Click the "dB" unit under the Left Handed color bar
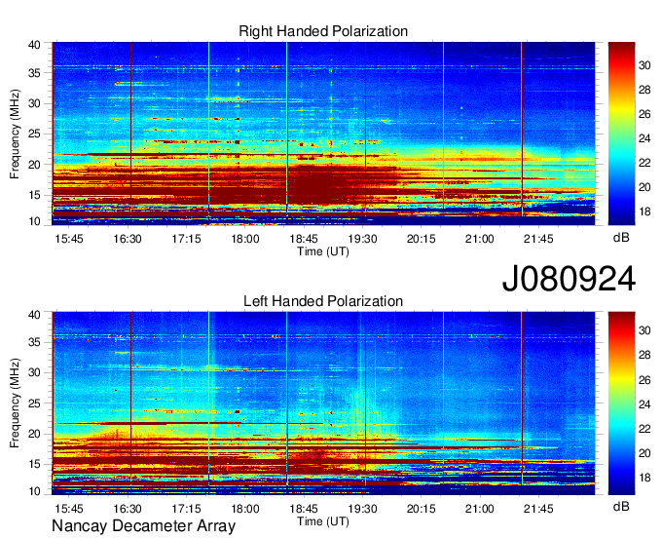Viewport: 662px width, 538px height. [x=621, y=507]
